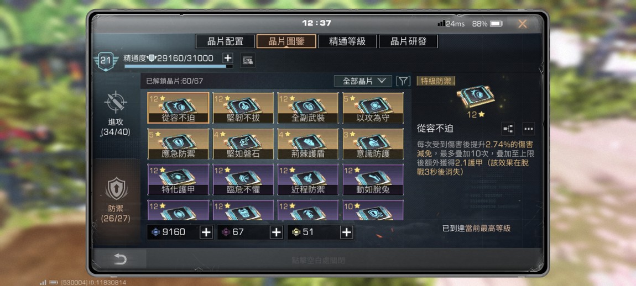Viewport: 636px width, 286px height.
Task: Select the 以攻為守 chip card
Action: click(373, 108)
